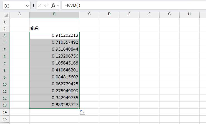This screenshot has height=124, width=206.
Task: Click the fill handle at the selection's corner
Action: pyautogui.click(x=79, y=108)
